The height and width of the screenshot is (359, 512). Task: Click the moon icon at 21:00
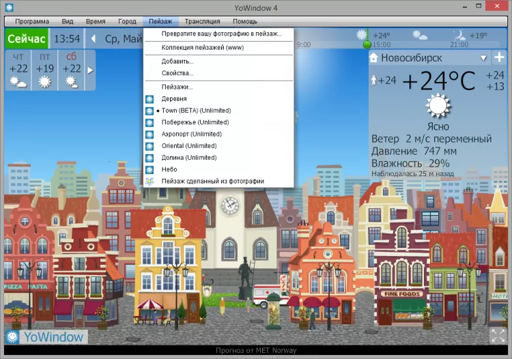(x=459, y=35)
